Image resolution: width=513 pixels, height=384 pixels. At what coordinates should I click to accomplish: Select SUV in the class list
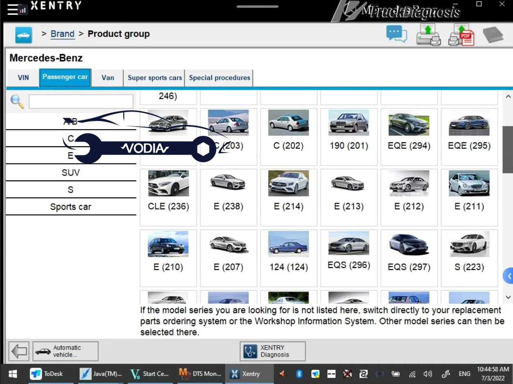click(x=71, y=173)
